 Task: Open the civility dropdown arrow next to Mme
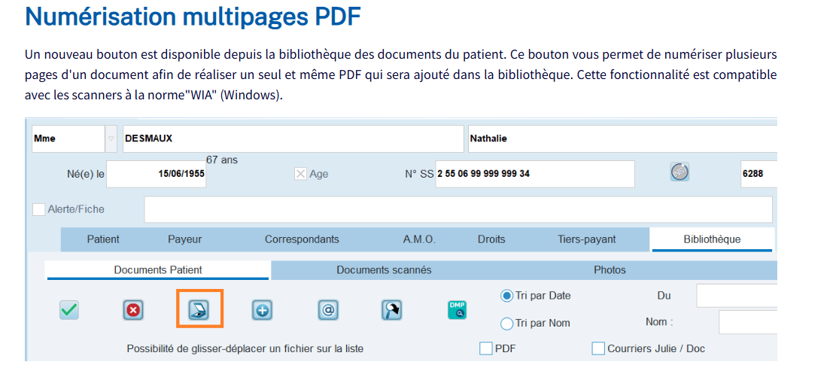click(111, 138)
